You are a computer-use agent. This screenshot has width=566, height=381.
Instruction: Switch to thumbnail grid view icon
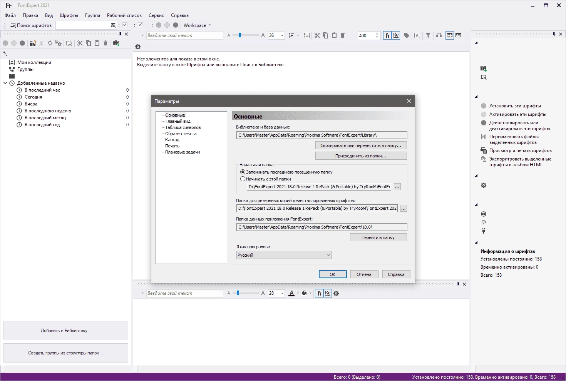pos(450,35)
